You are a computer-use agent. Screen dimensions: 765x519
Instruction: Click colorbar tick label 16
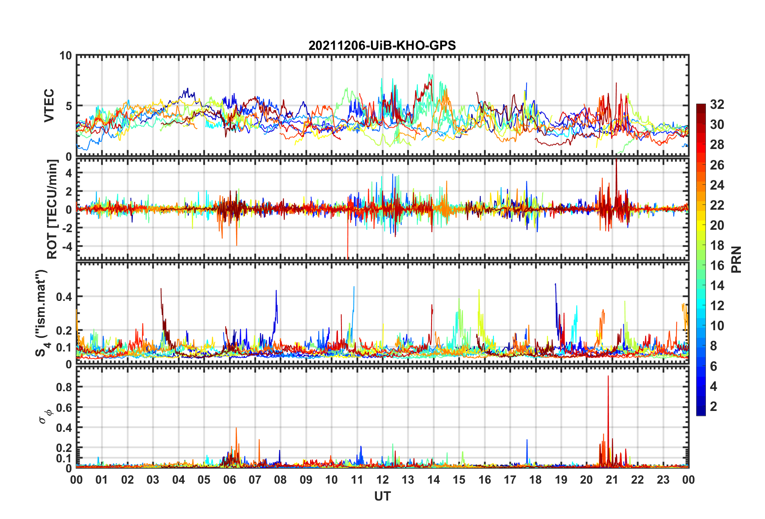(x=717, y=266)
